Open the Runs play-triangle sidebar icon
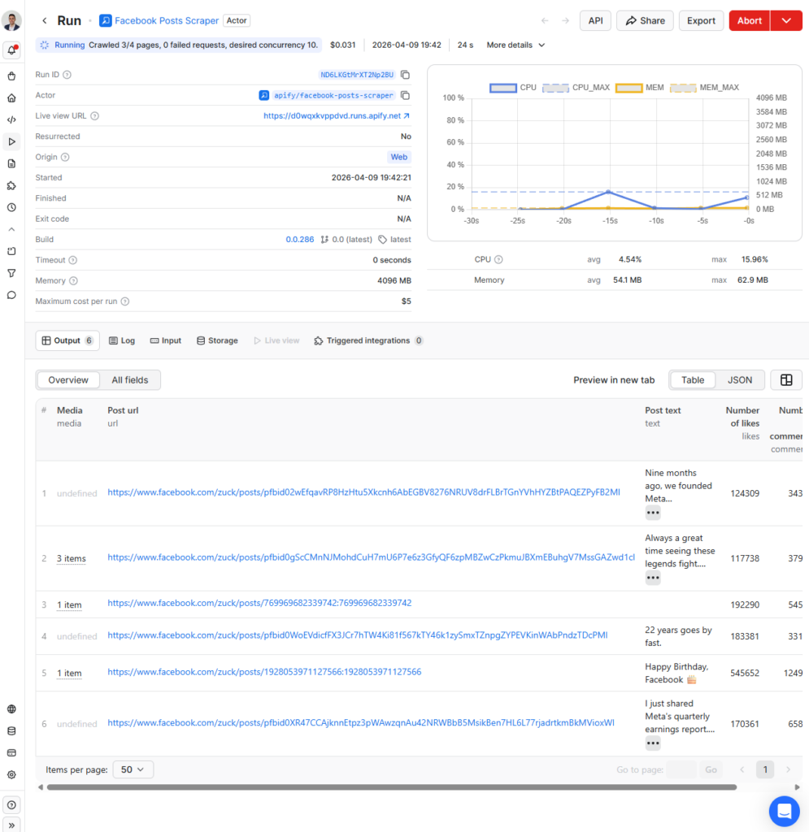Viewport: 809px width, 832px height. (11, 141)
